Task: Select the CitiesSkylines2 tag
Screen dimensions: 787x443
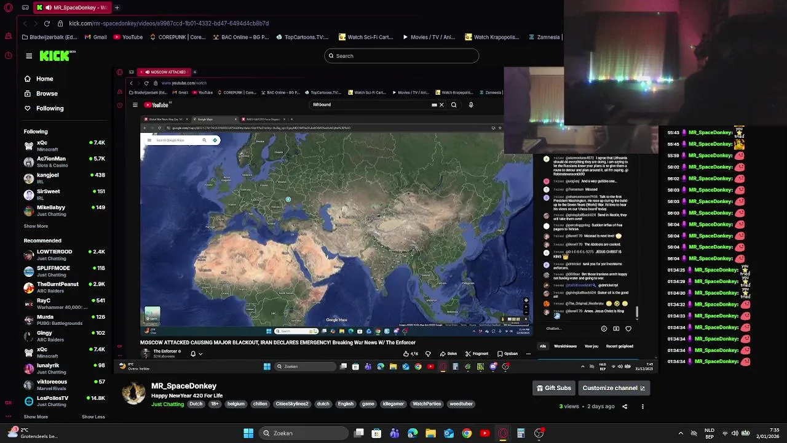Action: 292,404
